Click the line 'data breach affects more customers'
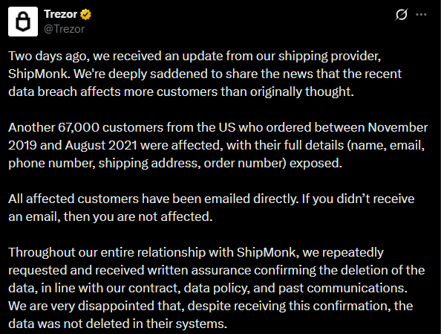 (181, 92)
